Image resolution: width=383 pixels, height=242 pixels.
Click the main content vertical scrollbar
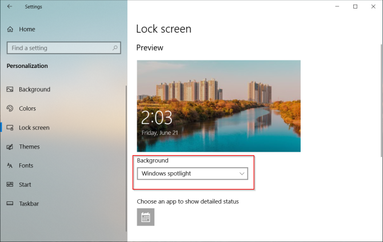(381, 100)
